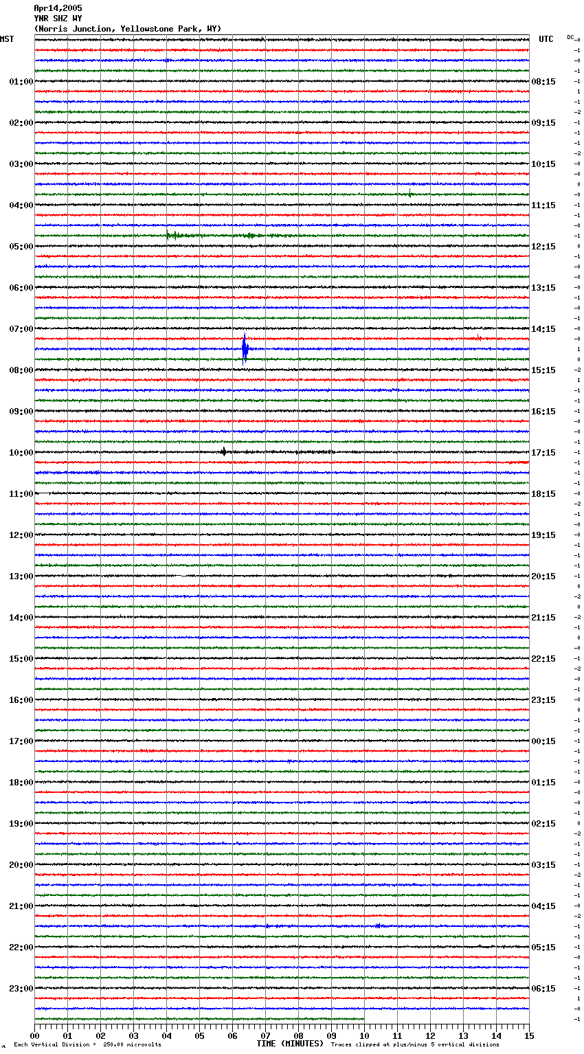
Task: Click the 04:00 MST hour label
Action: [x=21, y=205]
